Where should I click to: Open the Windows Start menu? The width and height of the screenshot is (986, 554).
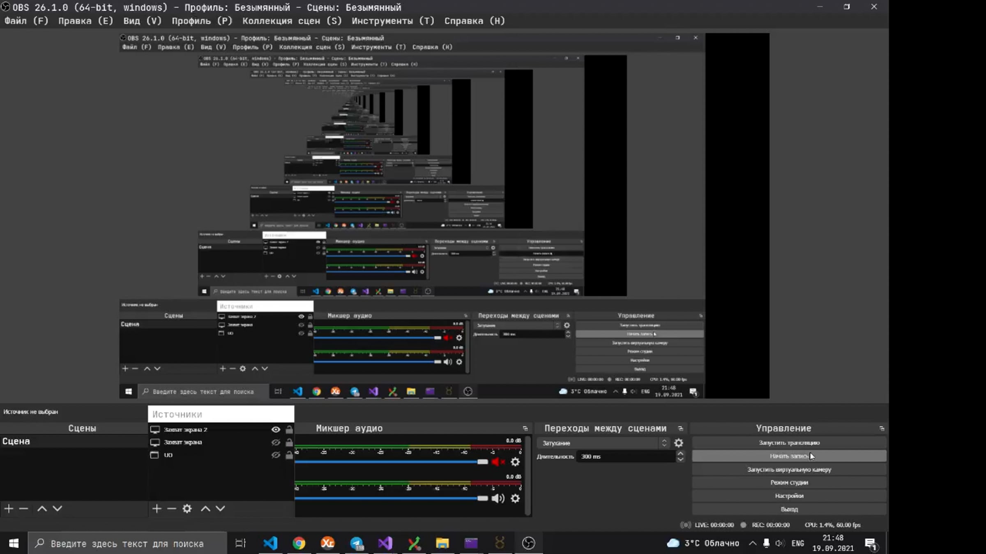pos(14,543)
